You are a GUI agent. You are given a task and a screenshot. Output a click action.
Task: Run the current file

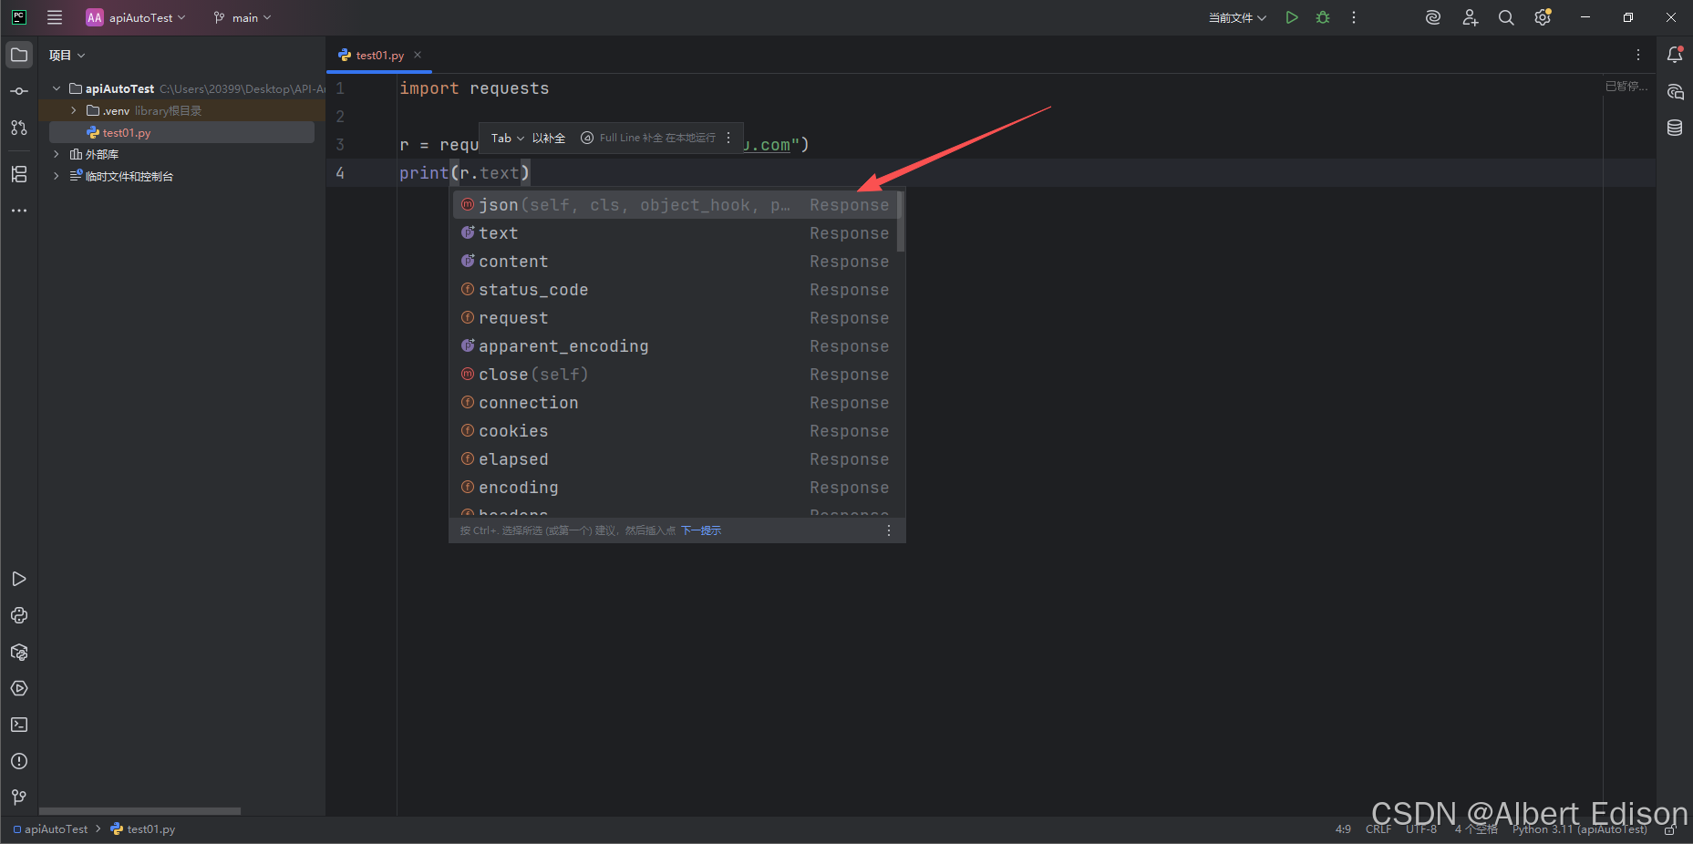1292,17
